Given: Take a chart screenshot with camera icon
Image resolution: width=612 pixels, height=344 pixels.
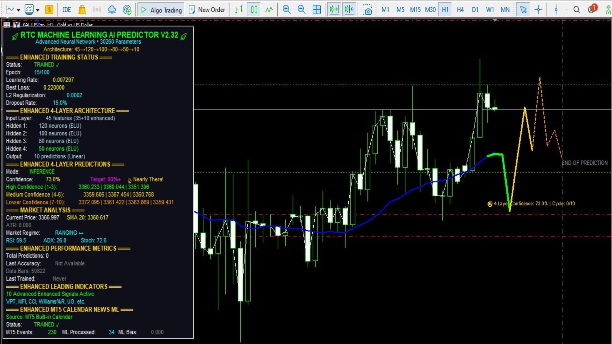Looking at the screenshot, I should click(x=367, y=10).
